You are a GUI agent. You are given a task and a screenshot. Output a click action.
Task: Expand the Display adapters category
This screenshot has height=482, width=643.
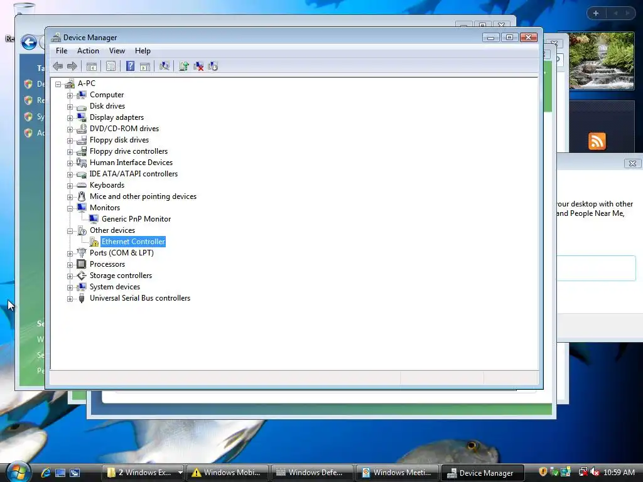(70, 118)
